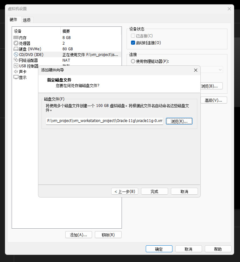This screenshot has width=240, height=262.
Task: Click the 完成 button in the wizard
Action: coord(154,192)
